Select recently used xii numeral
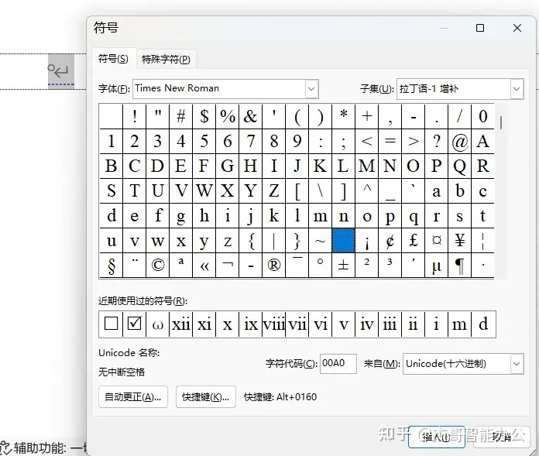The width and height of the screenshot is (539, 456). pos(180,324)
